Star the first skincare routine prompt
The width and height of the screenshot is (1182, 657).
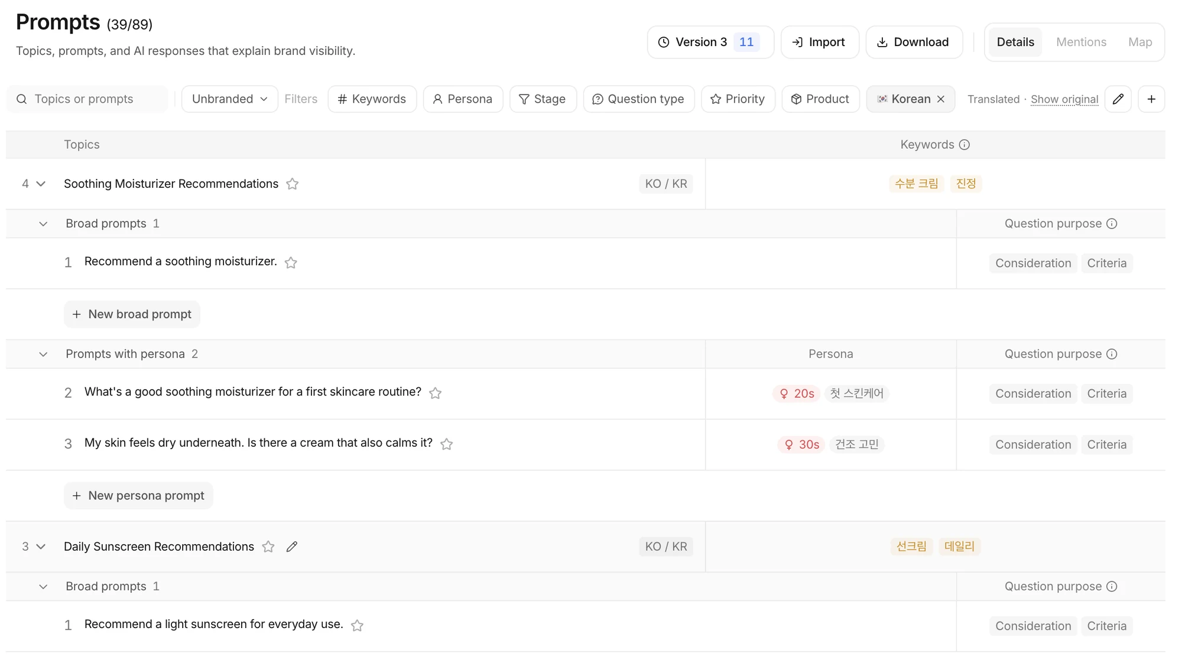click(436, 393)
